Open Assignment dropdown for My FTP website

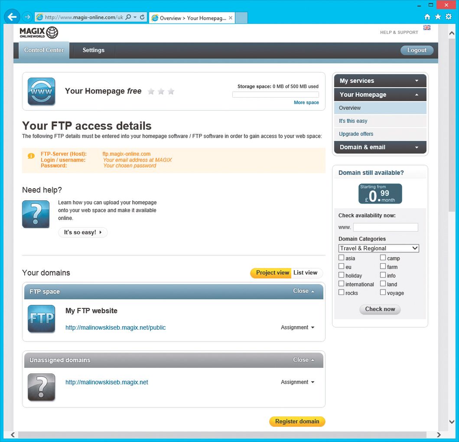pos(297,327)
